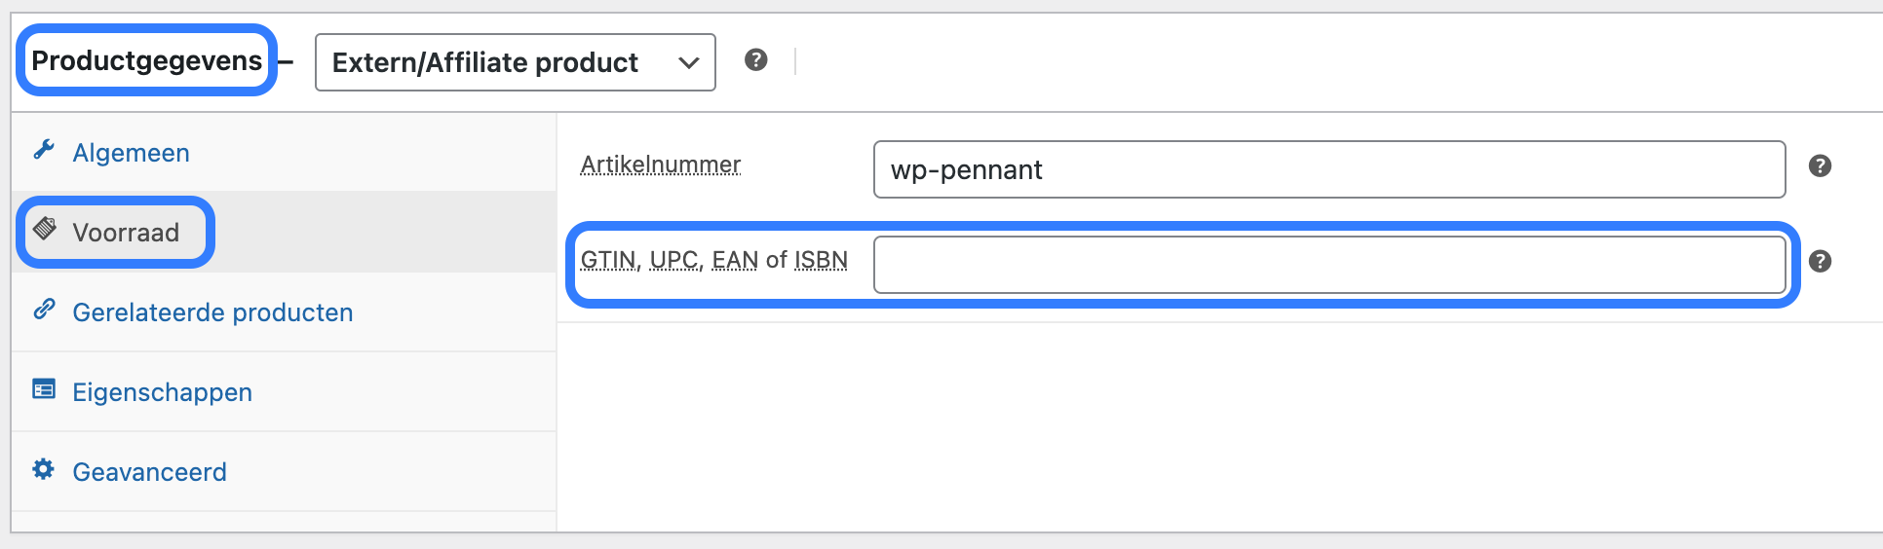The image size is (1883, 549).
Task: Click into the Artikelnummer field containing wp-pennant
Action: [x=1329, y=169]
